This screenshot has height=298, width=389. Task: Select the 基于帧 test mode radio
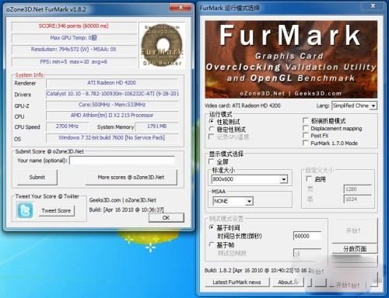tap(212, 244)
